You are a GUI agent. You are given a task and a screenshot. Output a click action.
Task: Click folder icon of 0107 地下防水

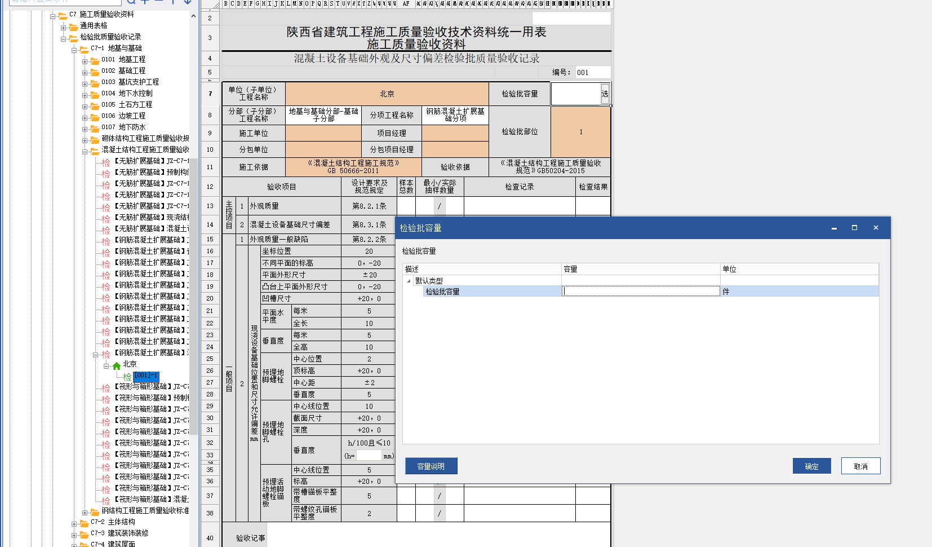coord(95,128)
